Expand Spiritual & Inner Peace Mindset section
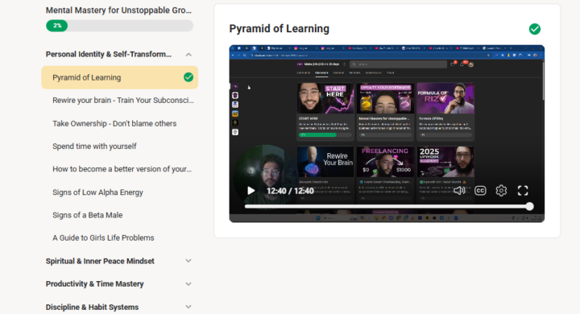 [x=188, y=261]
